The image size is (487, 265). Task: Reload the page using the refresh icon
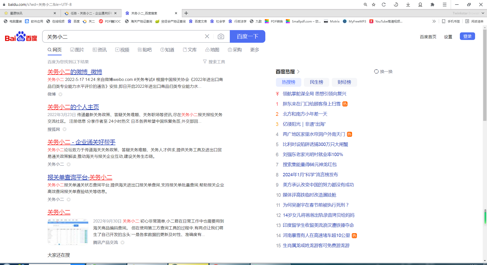point(384,5)
